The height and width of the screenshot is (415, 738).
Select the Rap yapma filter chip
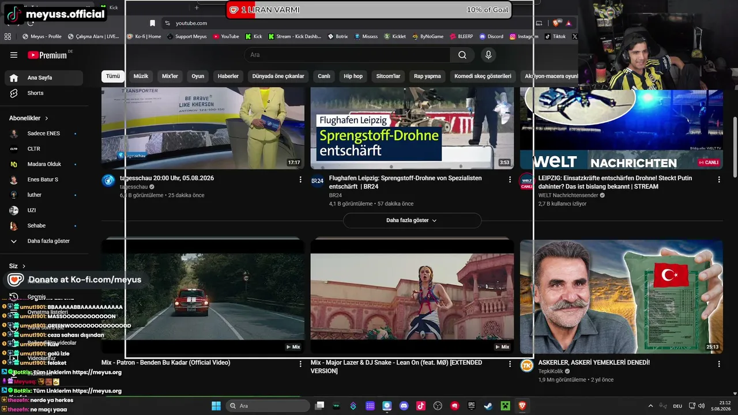pos(427,76)
